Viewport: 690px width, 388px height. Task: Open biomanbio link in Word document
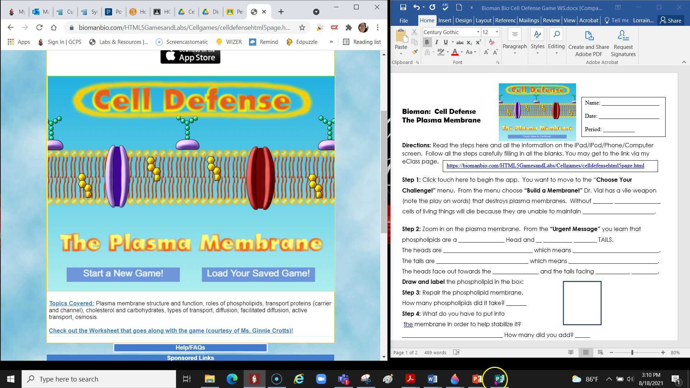coord(545,166)
